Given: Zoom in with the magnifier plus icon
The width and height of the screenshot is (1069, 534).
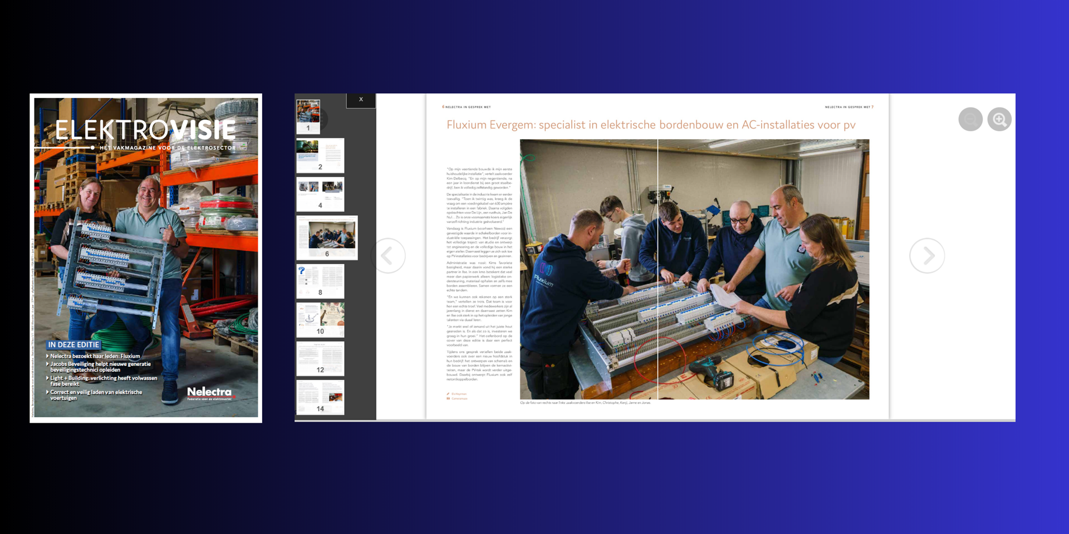Looking at the screenshot, I should coord(999,119).
